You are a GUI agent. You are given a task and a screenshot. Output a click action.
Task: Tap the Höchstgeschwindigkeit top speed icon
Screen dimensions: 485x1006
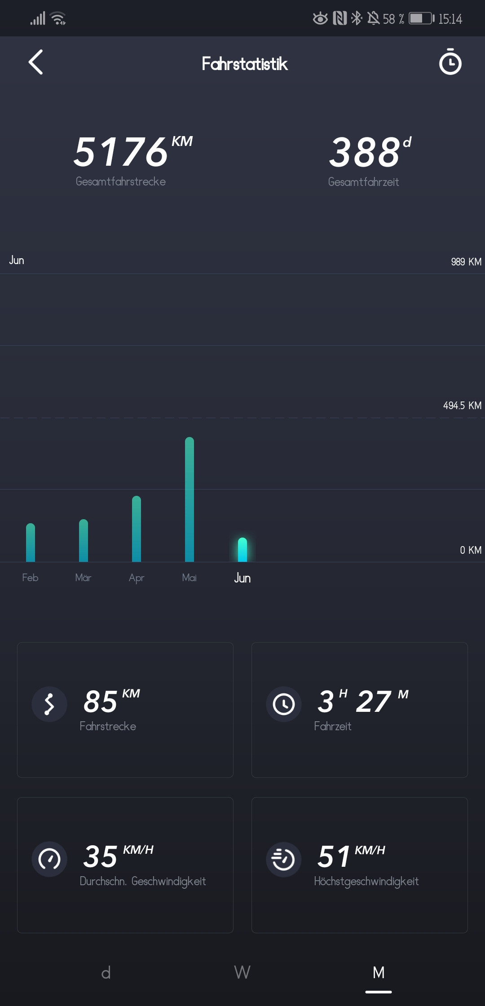[284, 859]
